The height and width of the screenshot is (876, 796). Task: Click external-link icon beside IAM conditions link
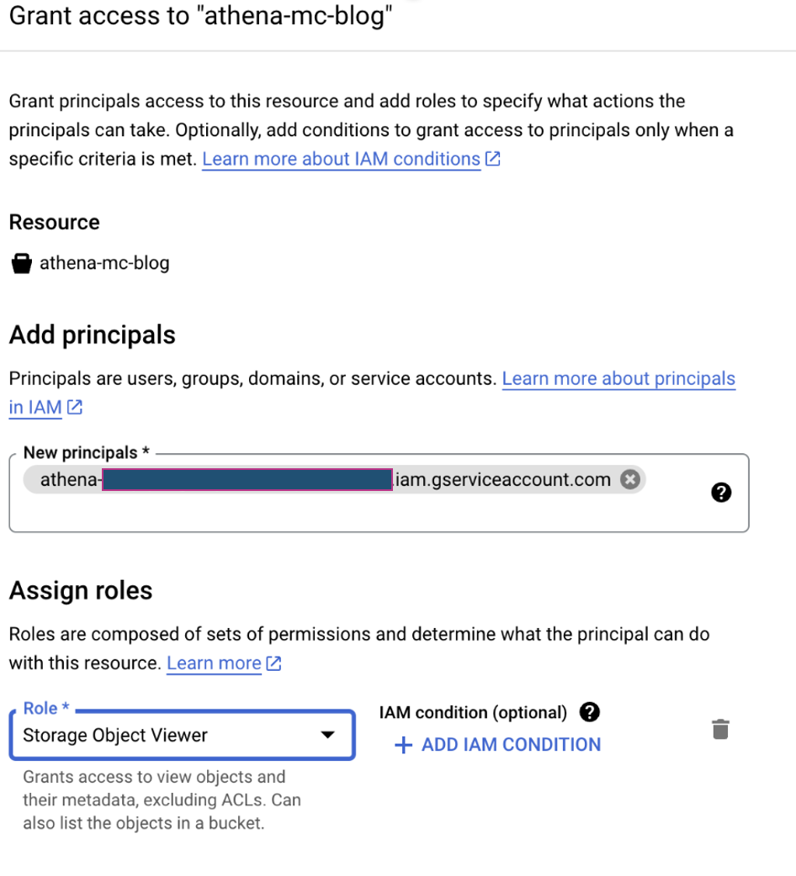493,158
